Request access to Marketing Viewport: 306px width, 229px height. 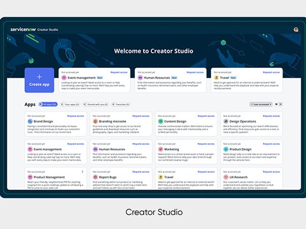point(206,144)
